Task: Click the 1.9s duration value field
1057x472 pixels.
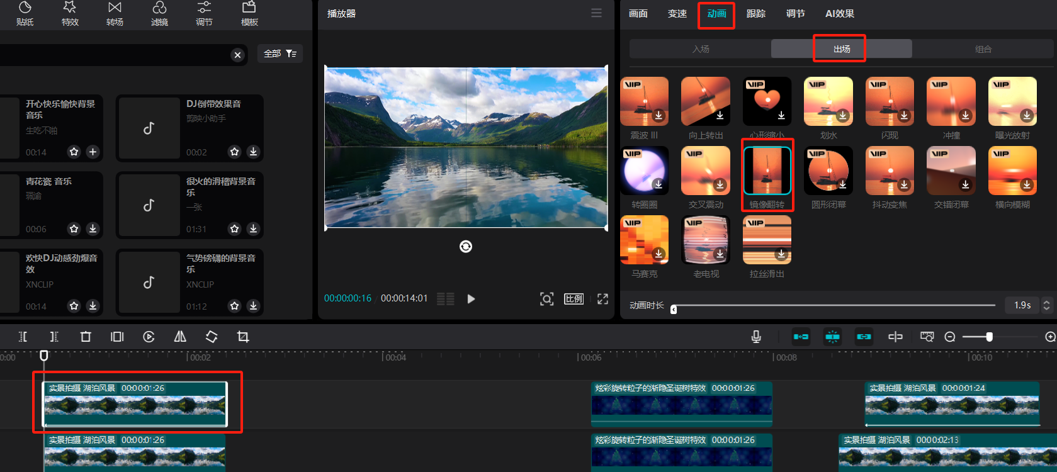Action: click(1022, 305)
